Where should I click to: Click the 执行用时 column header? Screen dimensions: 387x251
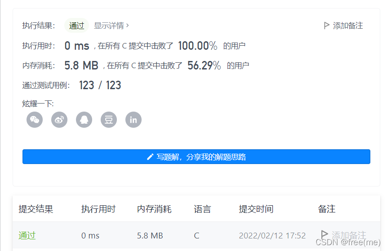point(98,209)
